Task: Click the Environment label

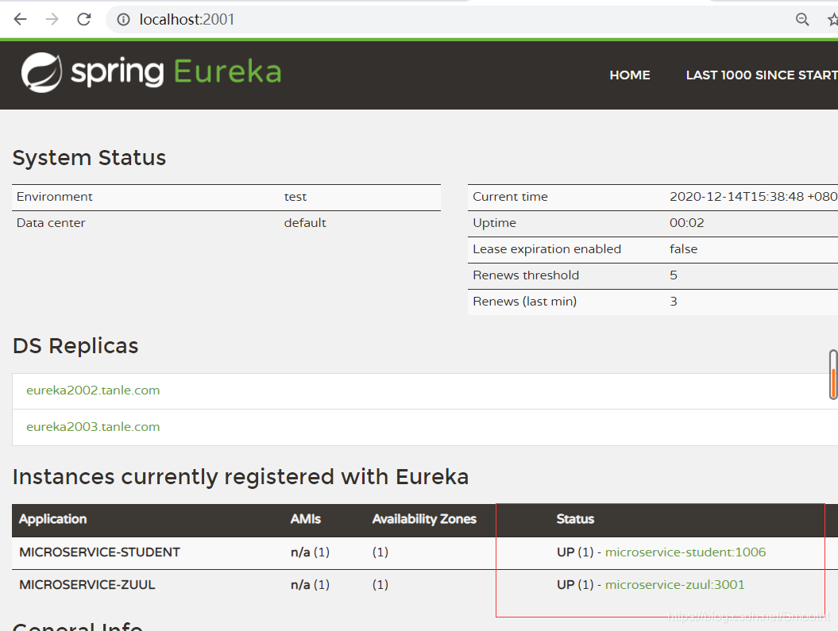Action: tap(55, 197)
